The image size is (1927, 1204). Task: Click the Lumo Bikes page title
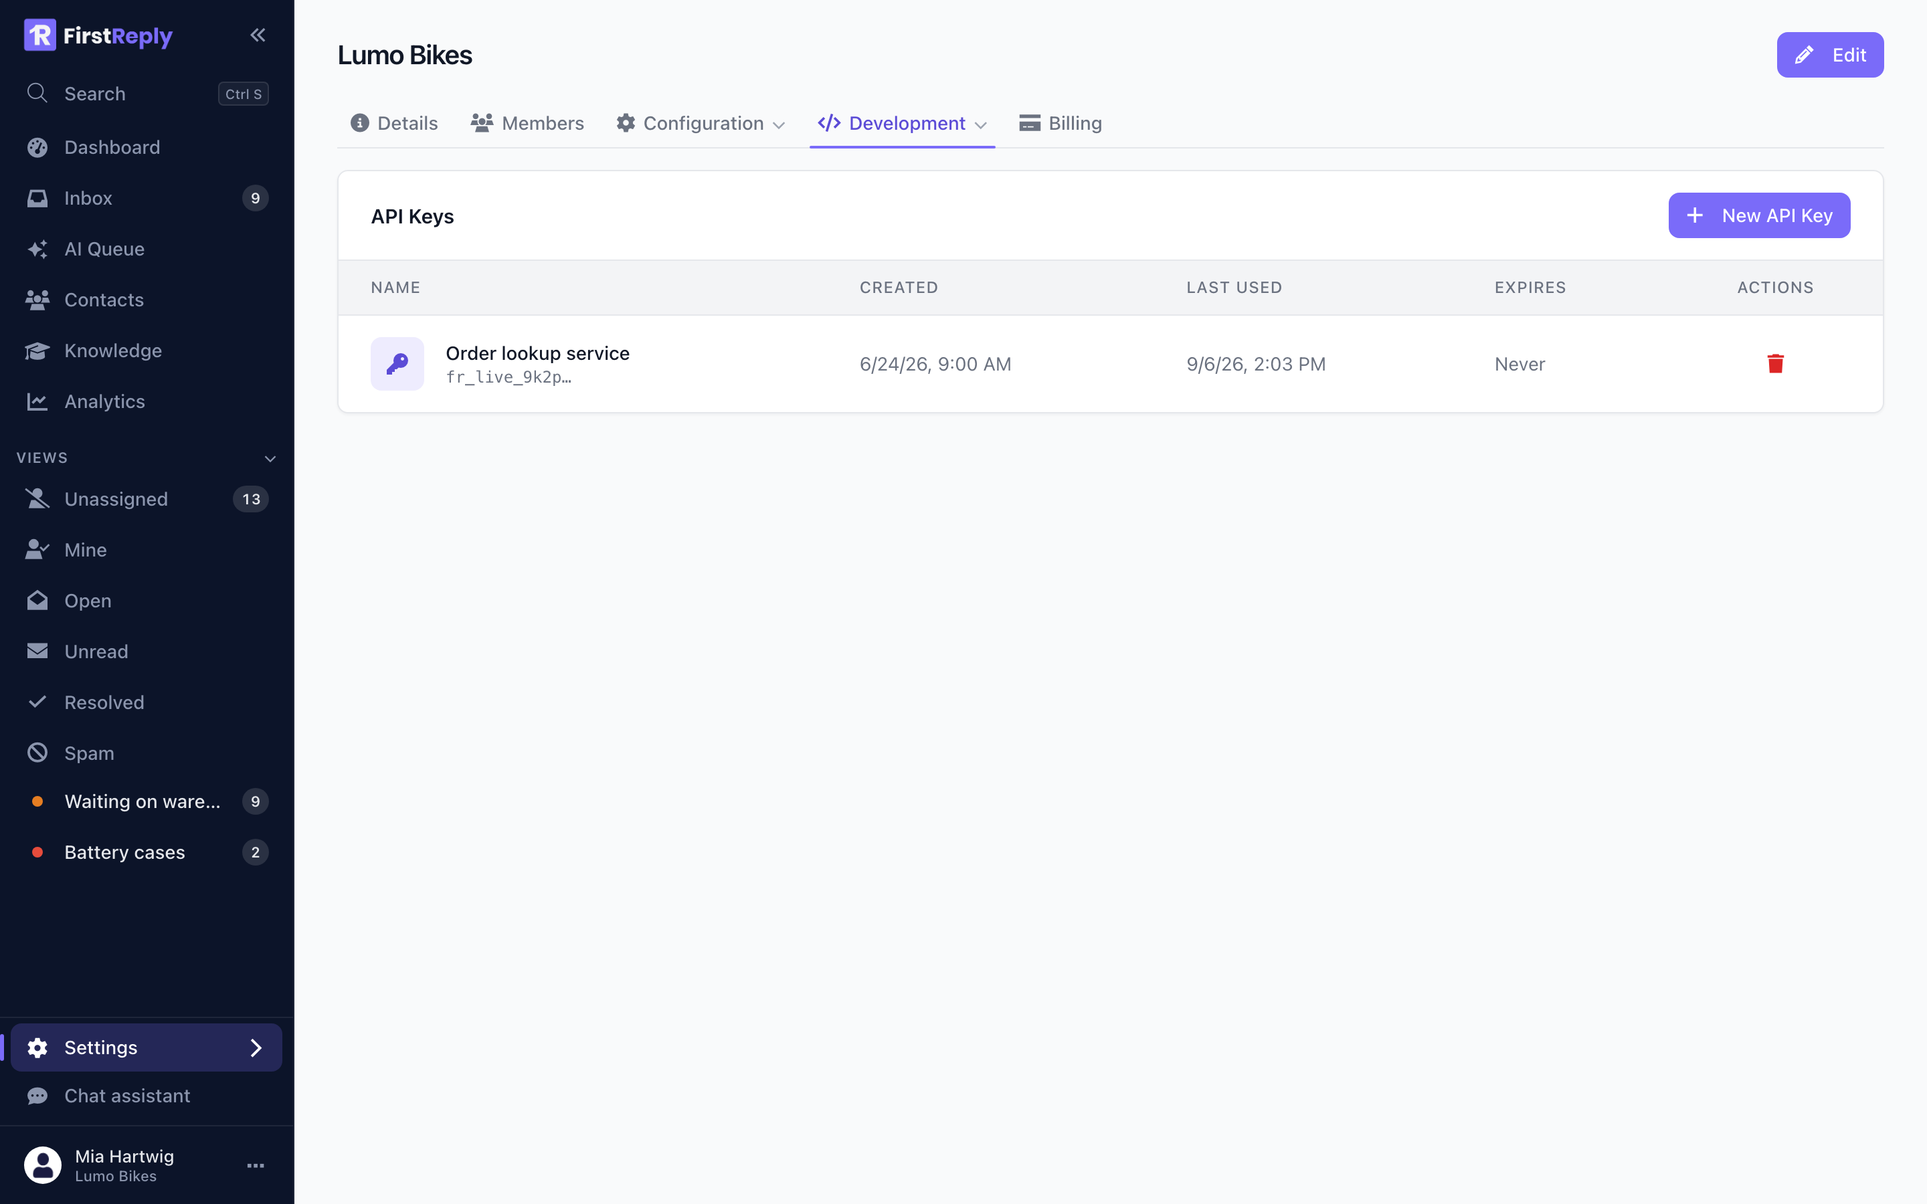(405, 55)
